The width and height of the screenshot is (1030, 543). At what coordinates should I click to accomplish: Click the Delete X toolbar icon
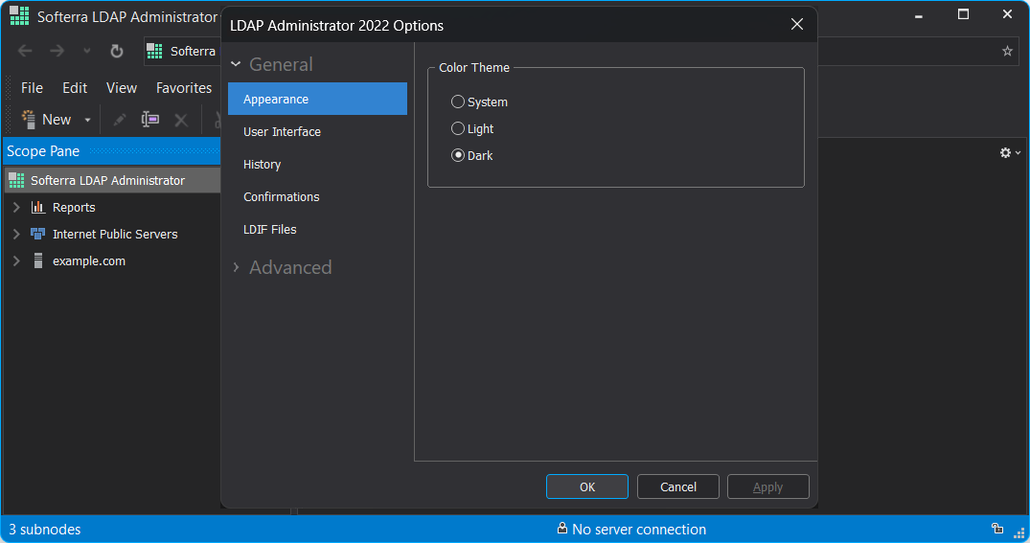pos(181,120)
